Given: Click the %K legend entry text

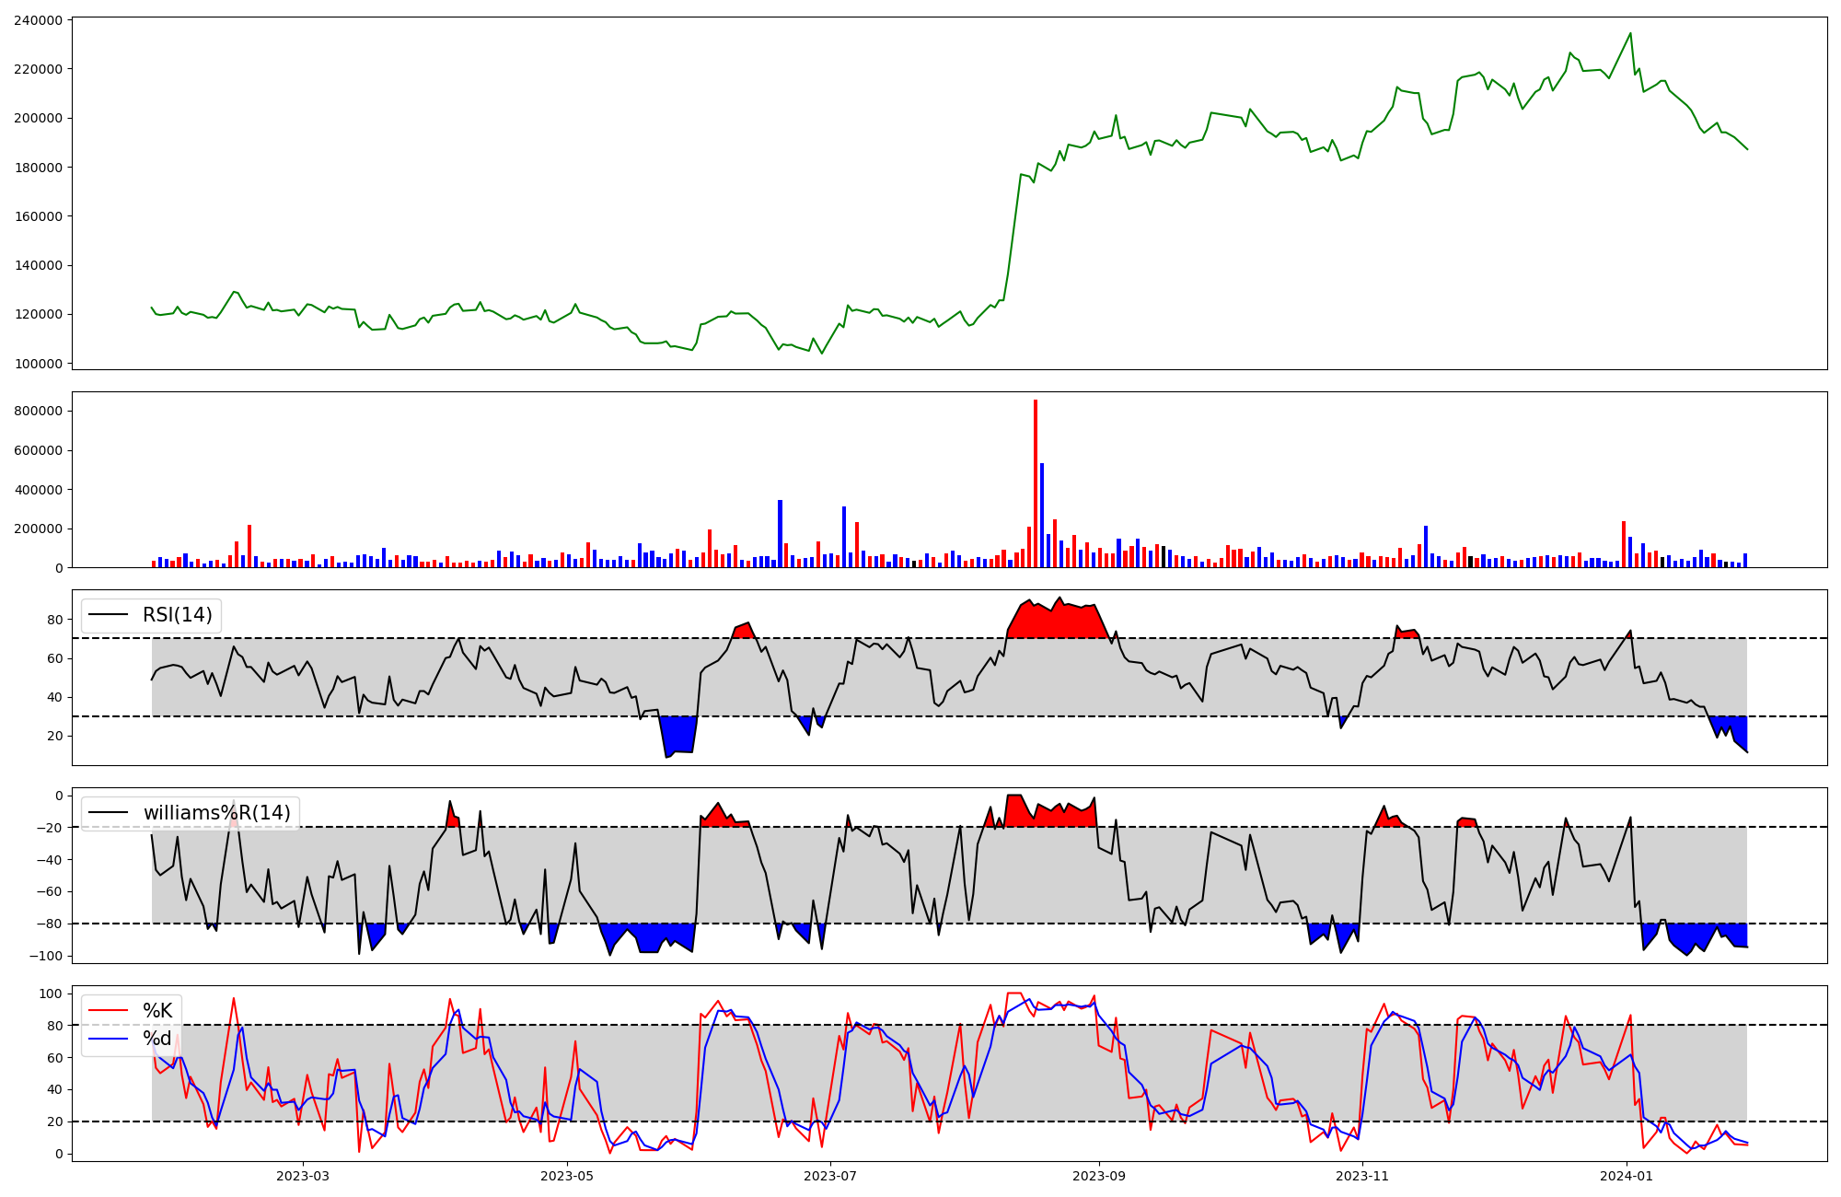Looking at the screenshot, I should tap(157, 1011).
